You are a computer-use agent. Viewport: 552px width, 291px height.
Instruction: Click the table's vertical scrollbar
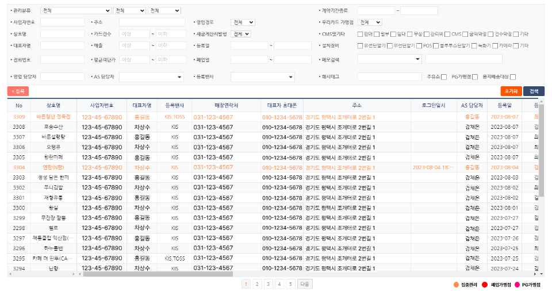click(x=542, y=150)
